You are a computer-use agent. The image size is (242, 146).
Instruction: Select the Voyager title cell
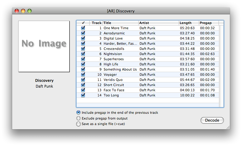point(110,75)
